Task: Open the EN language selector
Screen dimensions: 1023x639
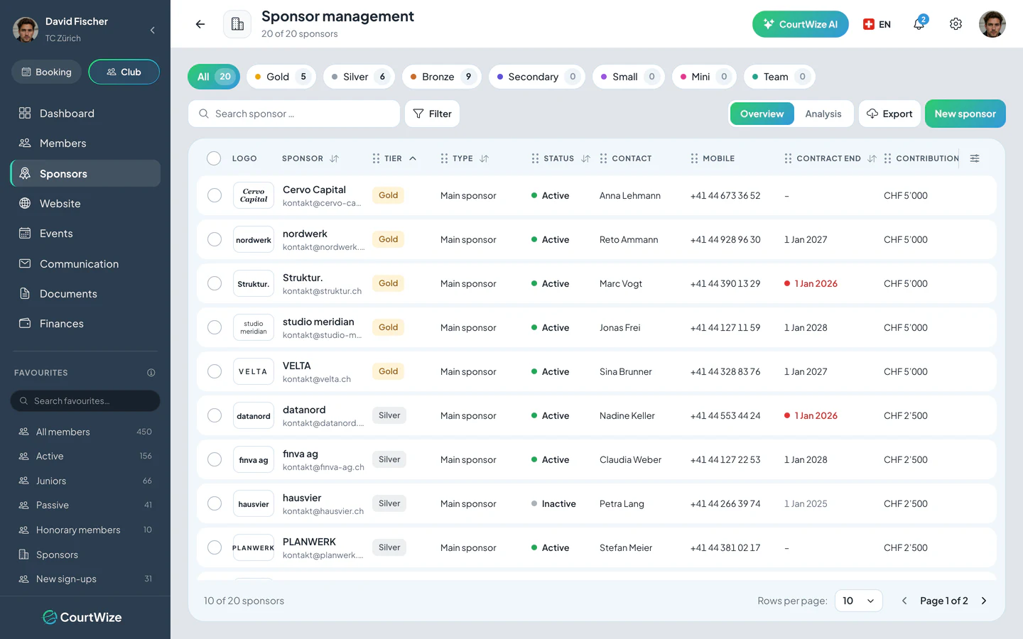Action: click(x=877, y=24)
